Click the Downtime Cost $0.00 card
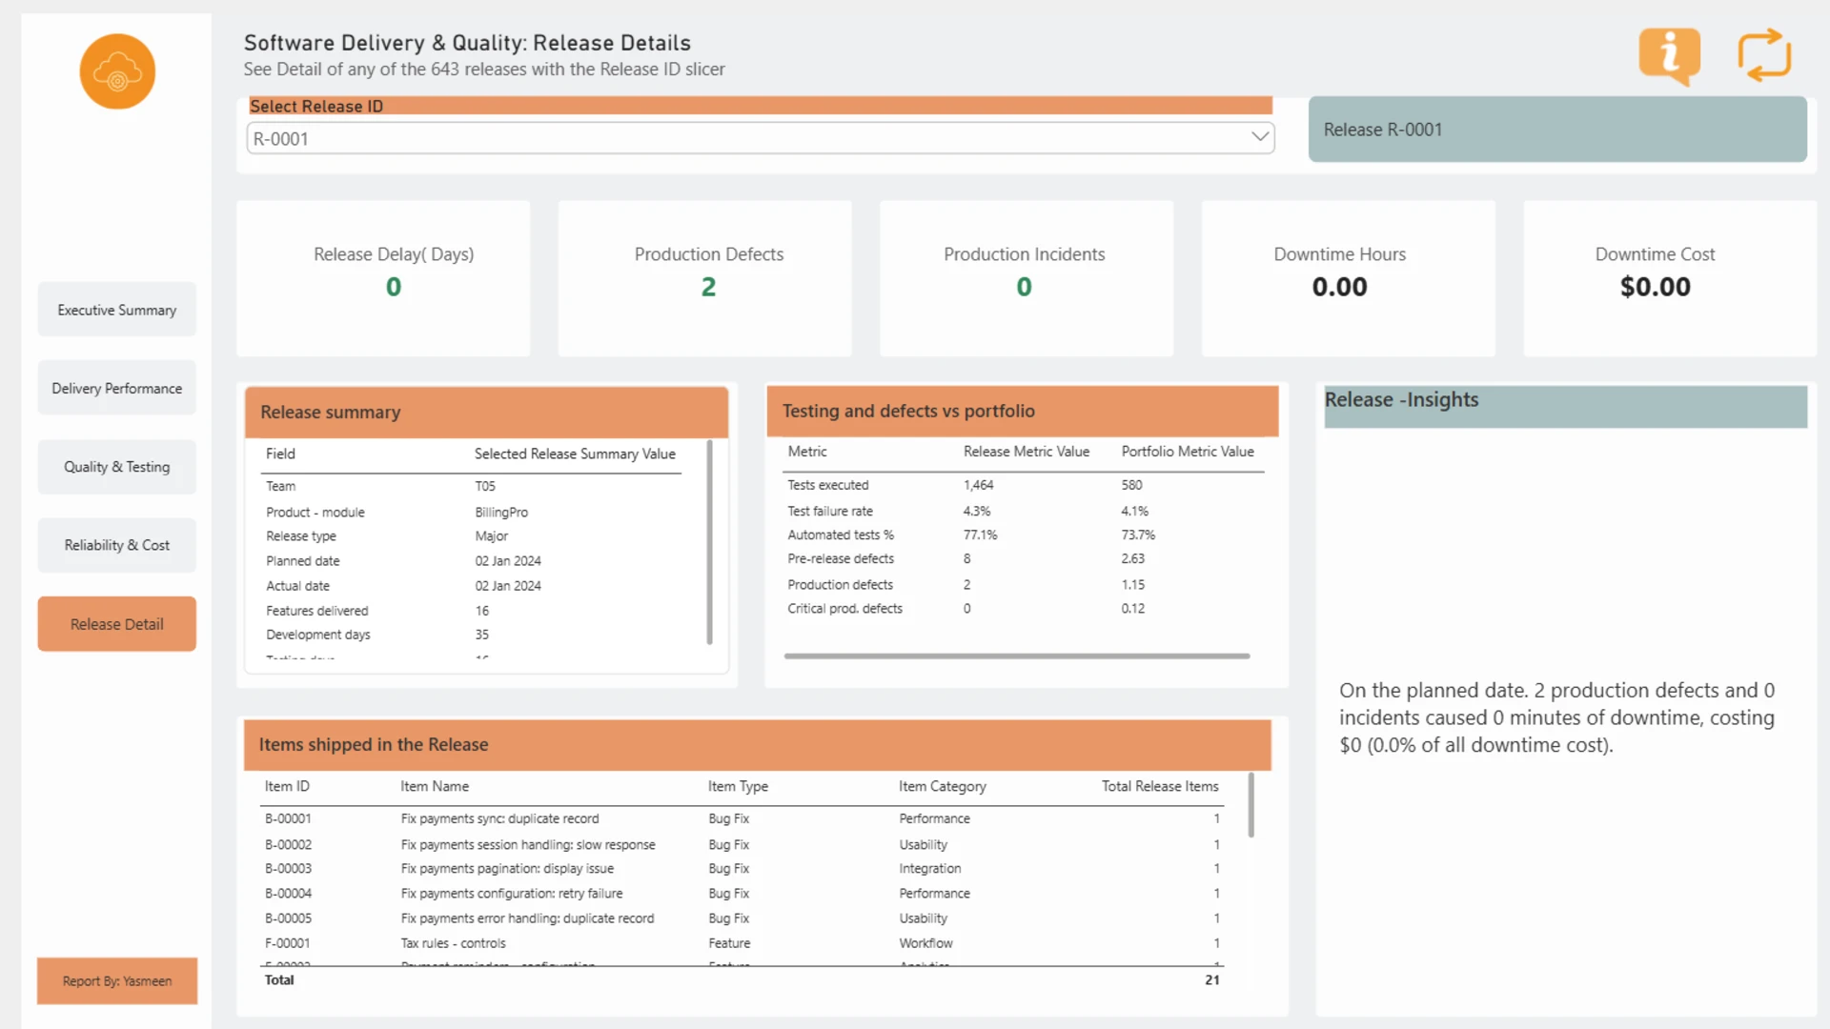Image resolution: width=1830 pixels, height=1029 pixels. pyautogui.click(x=1669, y=278)
